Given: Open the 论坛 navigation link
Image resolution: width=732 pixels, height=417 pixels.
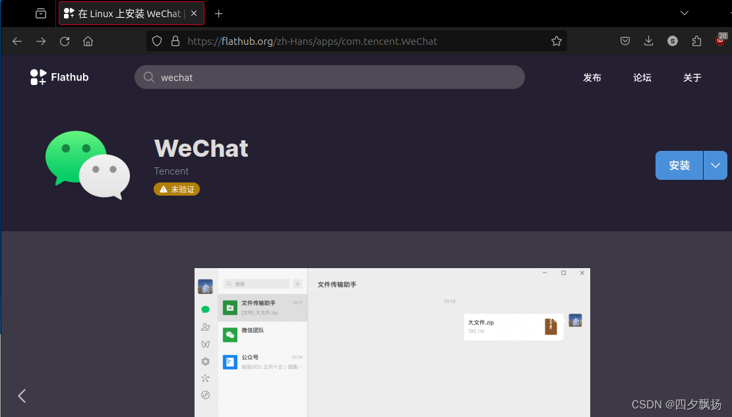Looking at the screenshot, I should coord(642,78).
